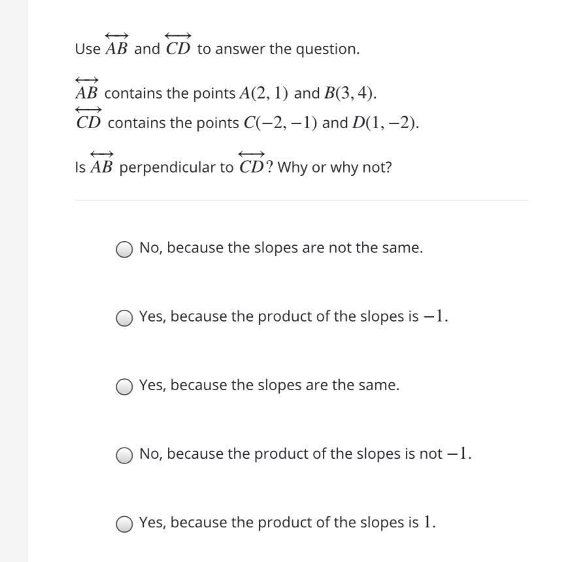
Task: Click answer text 'Yes, because the product of the slopes is −1.'
Action: 293,317
